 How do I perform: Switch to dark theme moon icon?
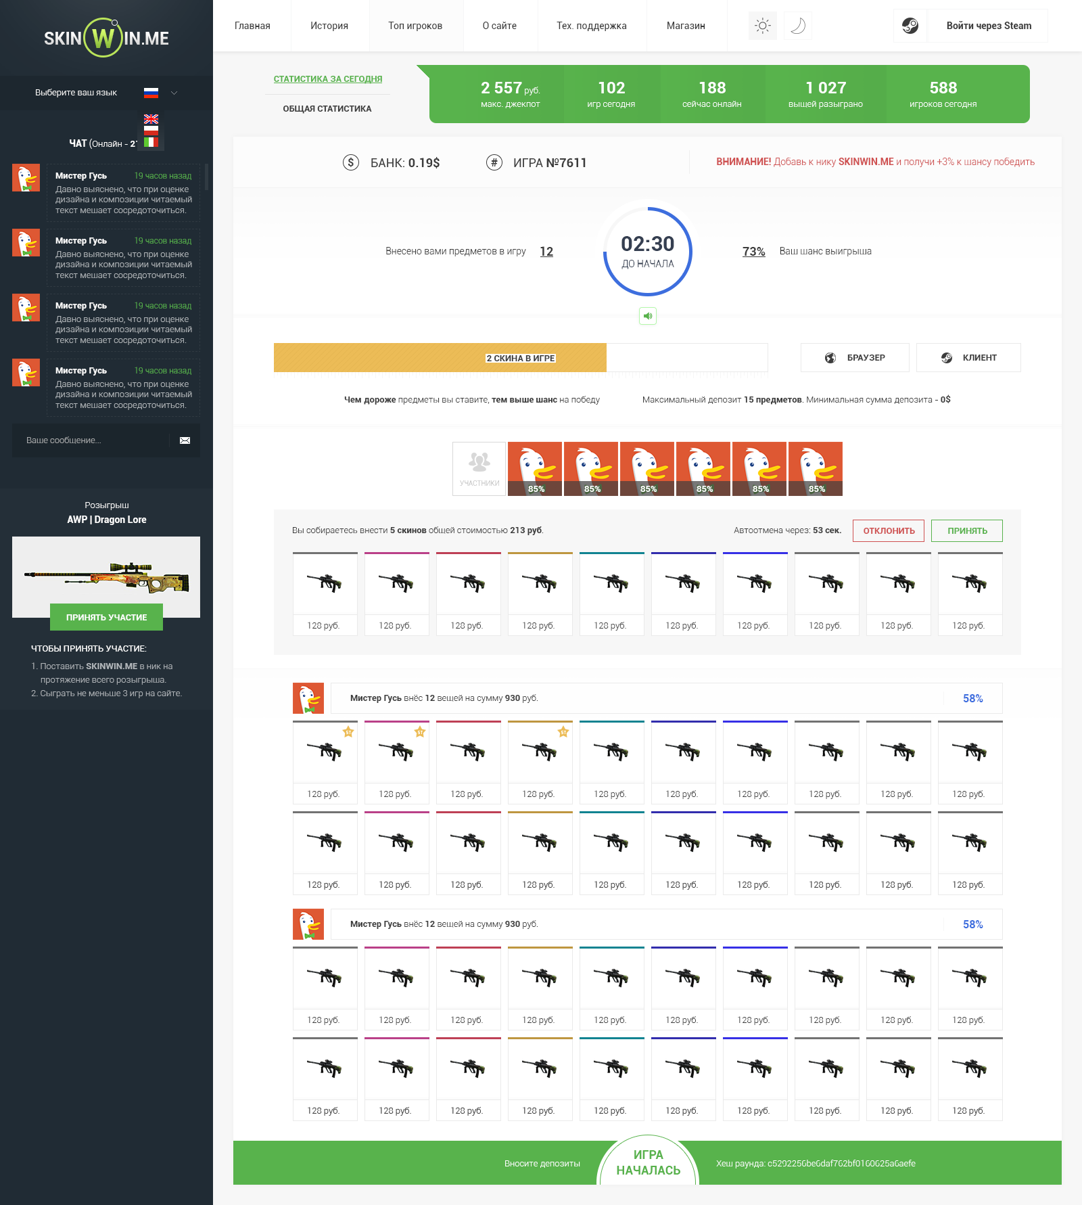pyautogui.click(x=798, y=26)
